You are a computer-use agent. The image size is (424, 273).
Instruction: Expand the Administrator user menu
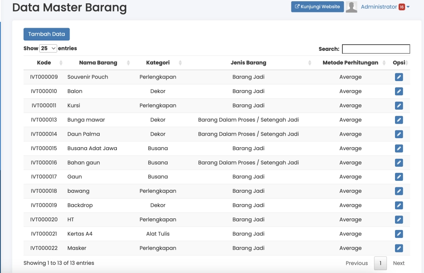tap(385, 7)
